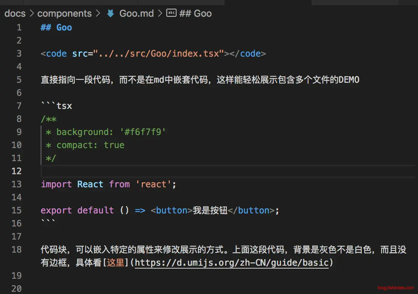Click line number 18 in the gutter
This screenshot has width=418, height=294.
pyautogui.click(x=17, y=249)
